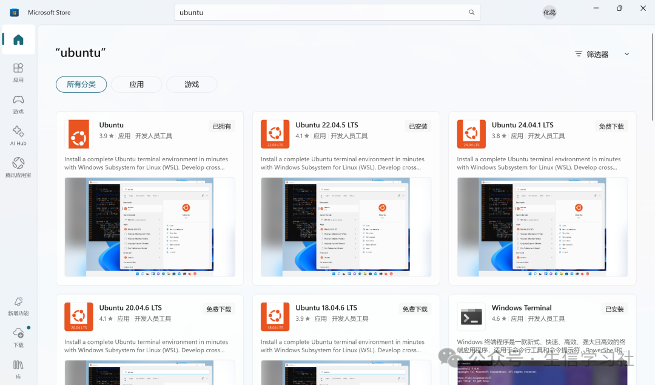Open the 游戏 (Games) sidebar section
The width and height of the screenshot is (655, 385).
(18, 104)
